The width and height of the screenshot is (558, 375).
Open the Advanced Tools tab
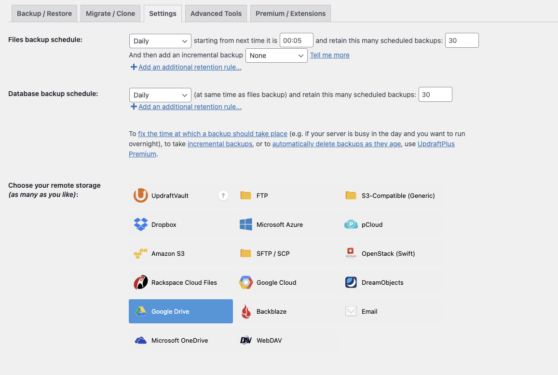point(216,14)
